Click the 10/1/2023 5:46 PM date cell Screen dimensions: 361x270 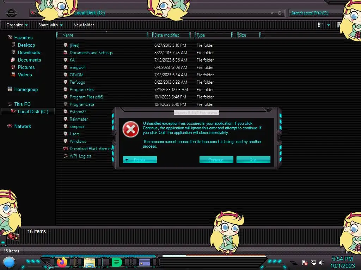click(170, 97)
